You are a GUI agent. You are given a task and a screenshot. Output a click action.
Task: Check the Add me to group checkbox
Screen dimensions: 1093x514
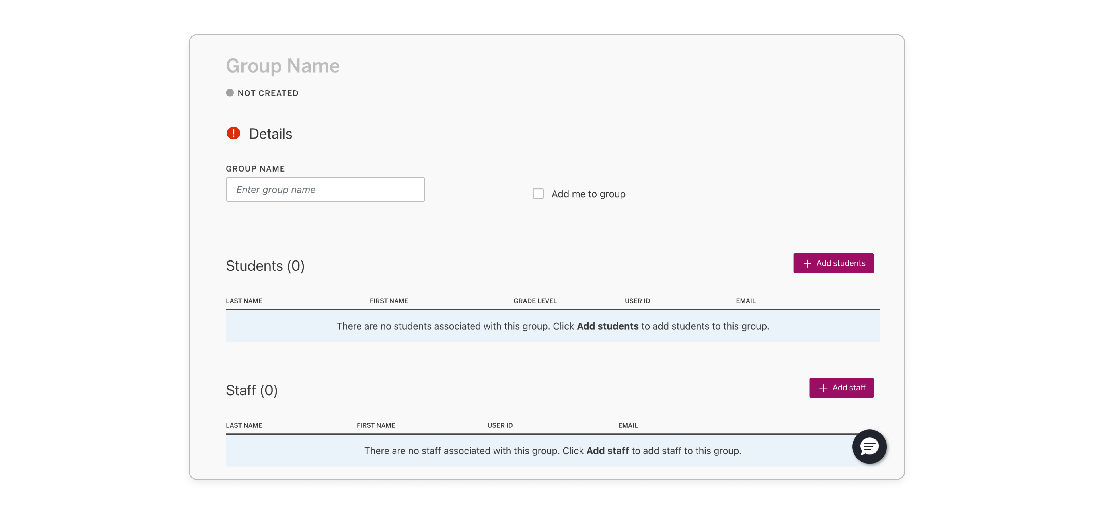click(538, 194)
